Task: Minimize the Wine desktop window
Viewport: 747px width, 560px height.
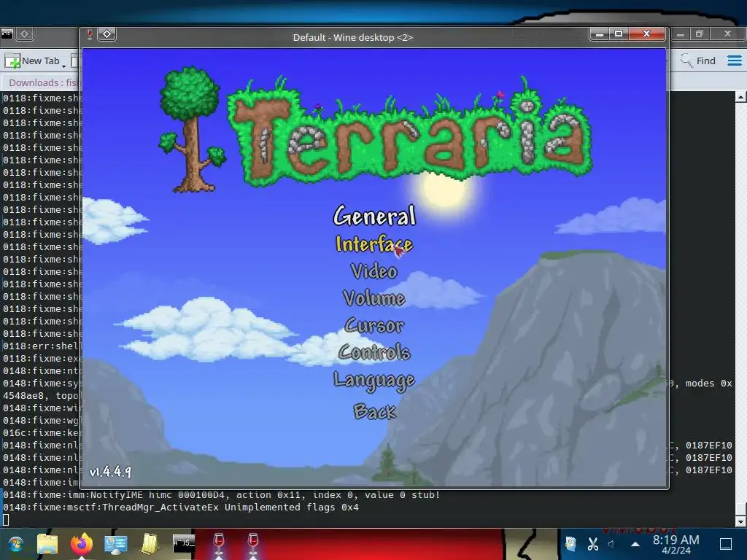Action: tap(600, 34)
